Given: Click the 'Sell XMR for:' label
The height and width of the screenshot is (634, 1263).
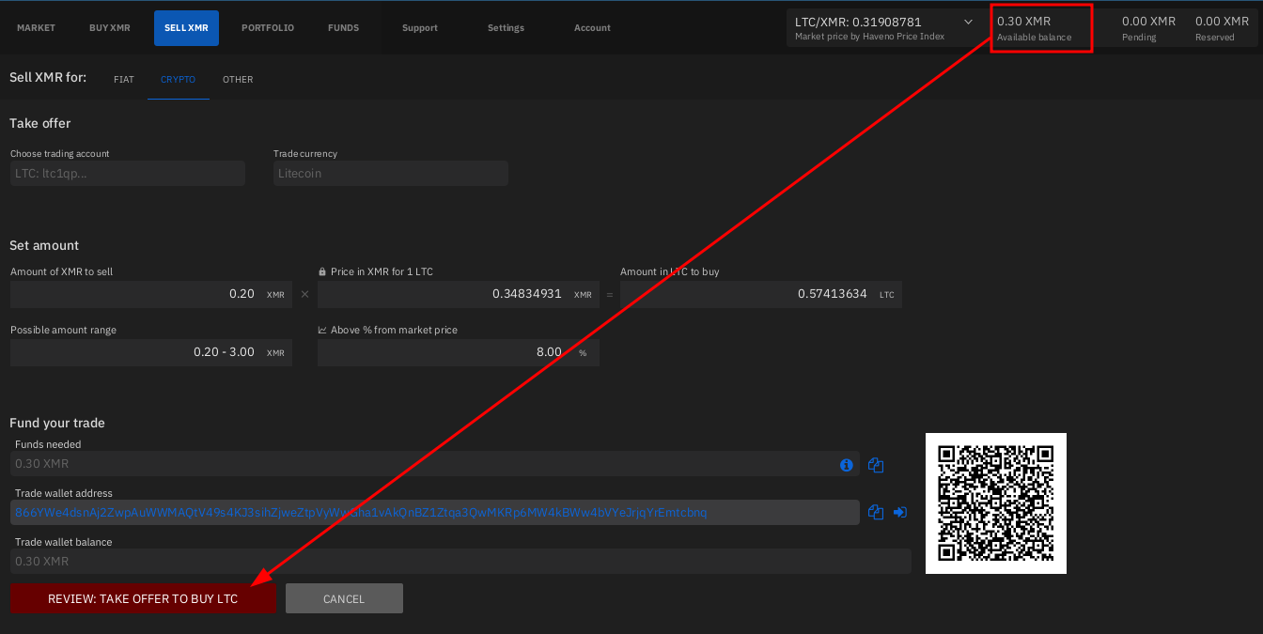Looking at the screenshot, I should (x=48, y=77).
